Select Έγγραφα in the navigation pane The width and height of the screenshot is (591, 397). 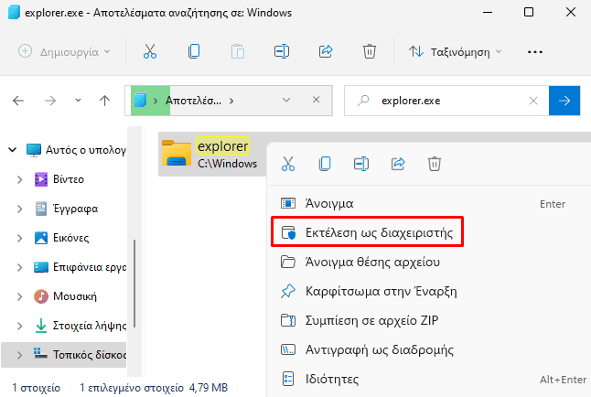(67, 209)
